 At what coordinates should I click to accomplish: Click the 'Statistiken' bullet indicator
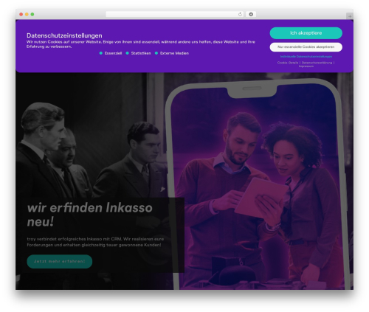pos(127,53)
